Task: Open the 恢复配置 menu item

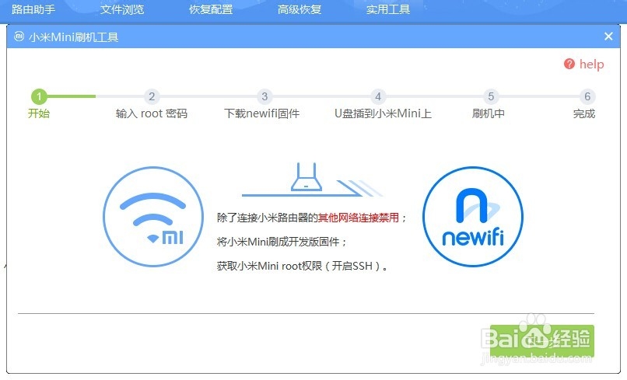Action: pos(211,9)
